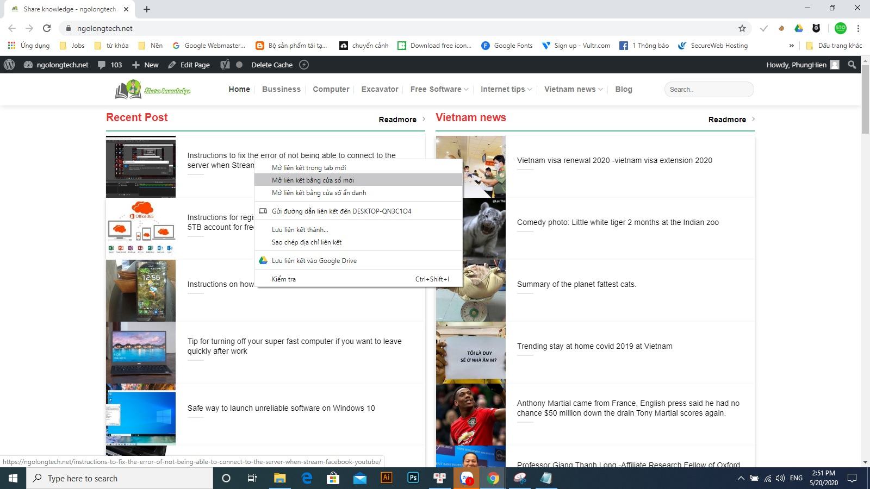Image resolution: width=870 pixels, height=489 pixels.
Task: Open the Vietnam visa renewal 2020 article
Action: pyautogui.click(x=614, y=160)
